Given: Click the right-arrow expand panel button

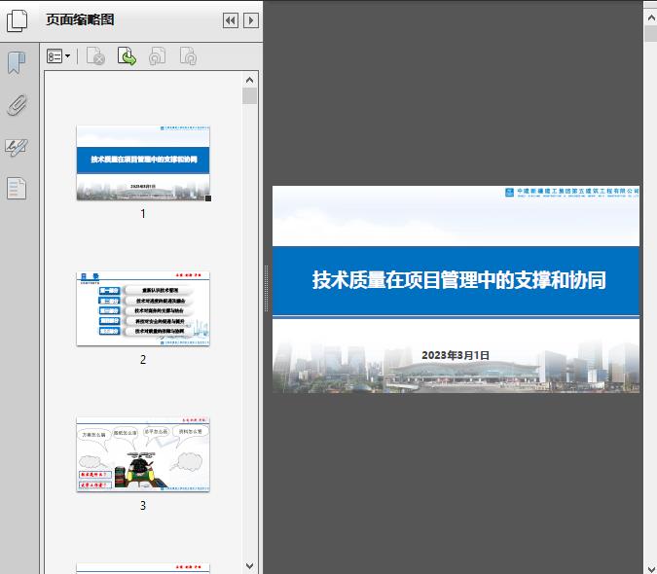Looking at the screenshot, I should (251, 20).
